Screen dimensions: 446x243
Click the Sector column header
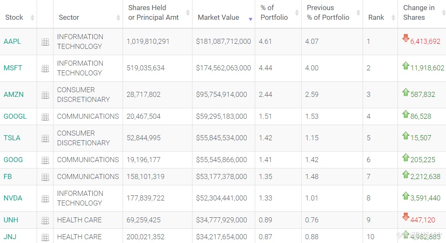(x=69, y=17)
